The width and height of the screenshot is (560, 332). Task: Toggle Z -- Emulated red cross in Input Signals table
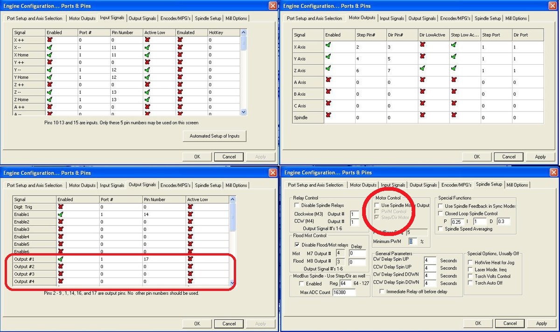click(x=180, y=92)
